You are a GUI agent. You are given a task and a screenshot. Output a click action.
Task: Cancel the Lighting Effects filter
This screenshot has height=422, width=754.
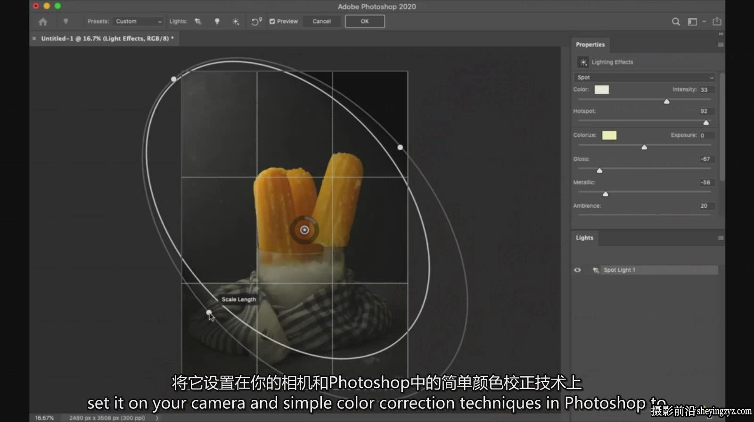[321, 21]
